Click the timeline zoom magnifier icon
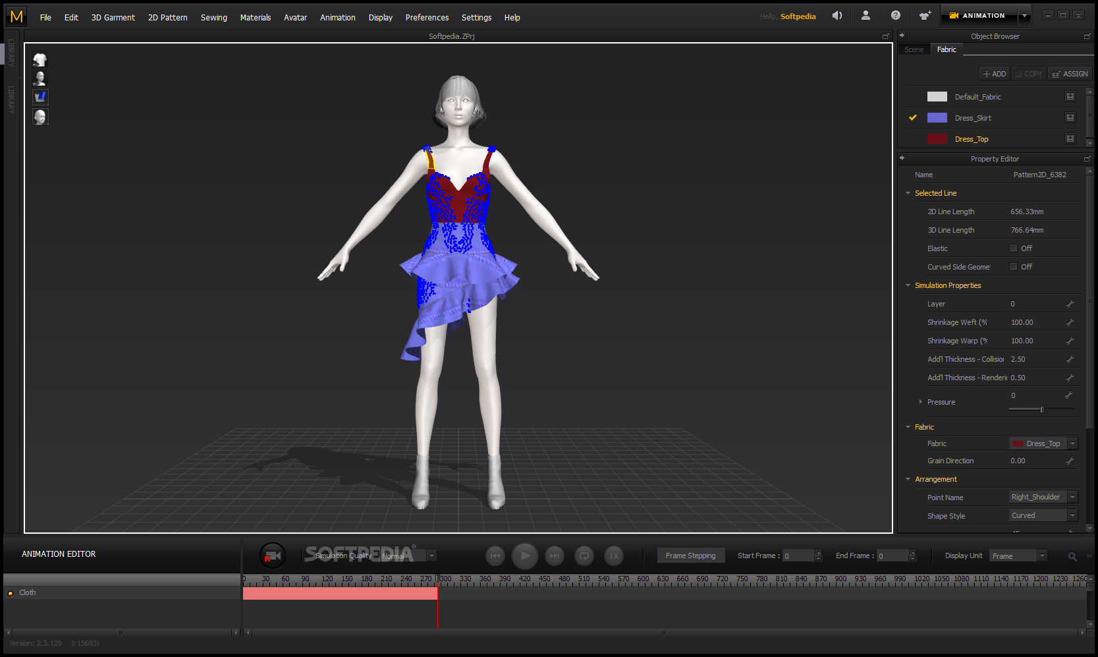 click(x=1072, y=556)
